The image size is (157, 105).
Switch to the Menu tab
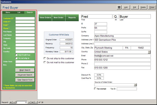click(x=8, y=12)
